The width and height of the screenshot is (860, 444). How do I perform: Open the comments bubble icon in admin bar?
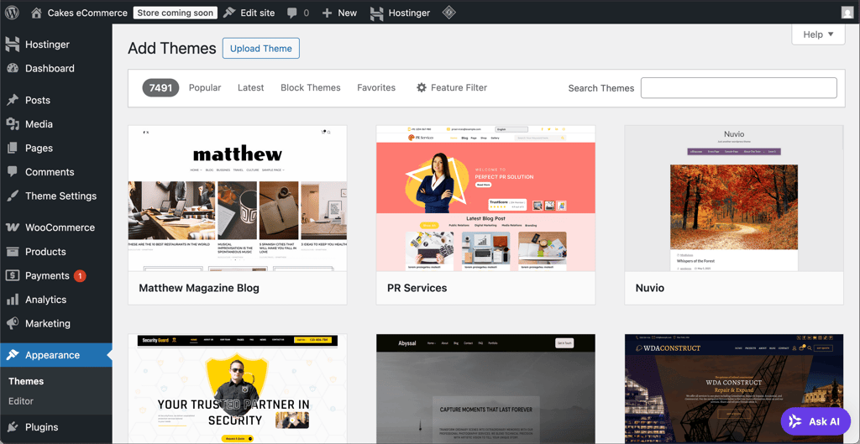click(x=292, y=13)
